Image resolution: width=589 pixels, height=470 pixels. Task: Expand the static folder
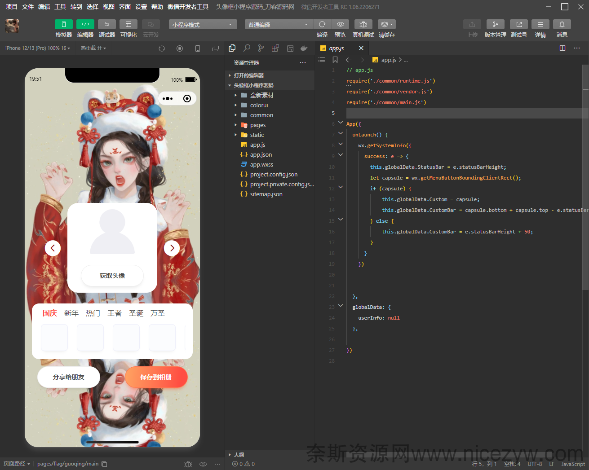[x=270, y=135]
